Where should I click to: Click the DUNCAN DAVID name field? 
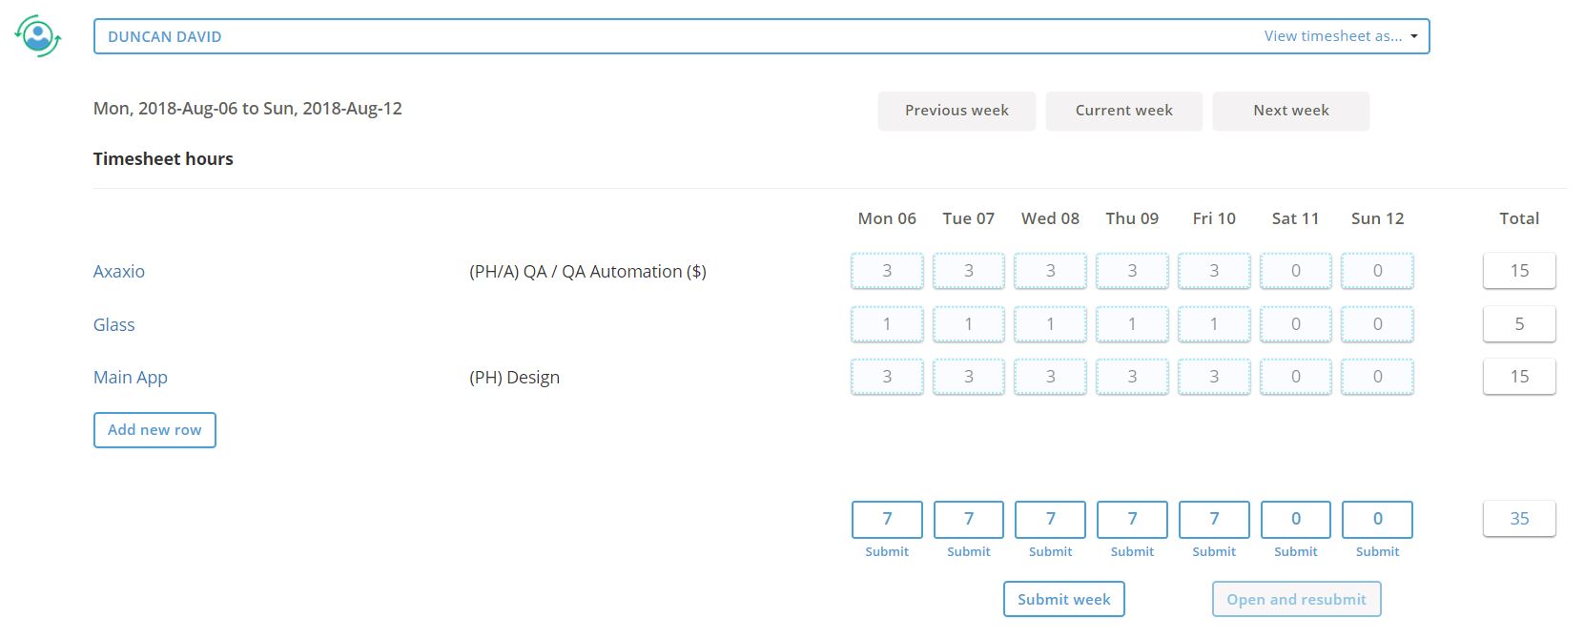pyautogui.click(x=761, y=36)
